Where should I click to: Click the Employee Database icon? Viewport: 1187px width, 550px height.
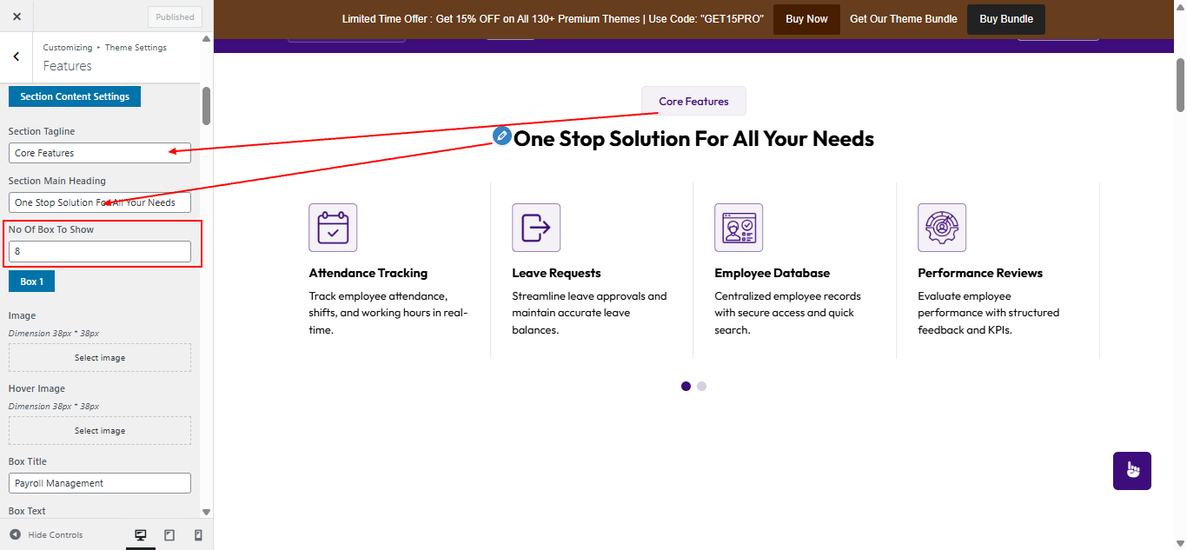(739, 228)
